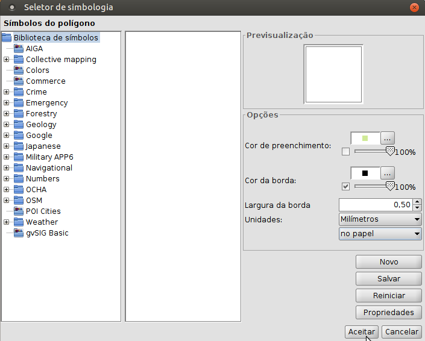Select the Navigational tree item
The width and height of the screenshot is (425, 341).
tap(49, 168)
